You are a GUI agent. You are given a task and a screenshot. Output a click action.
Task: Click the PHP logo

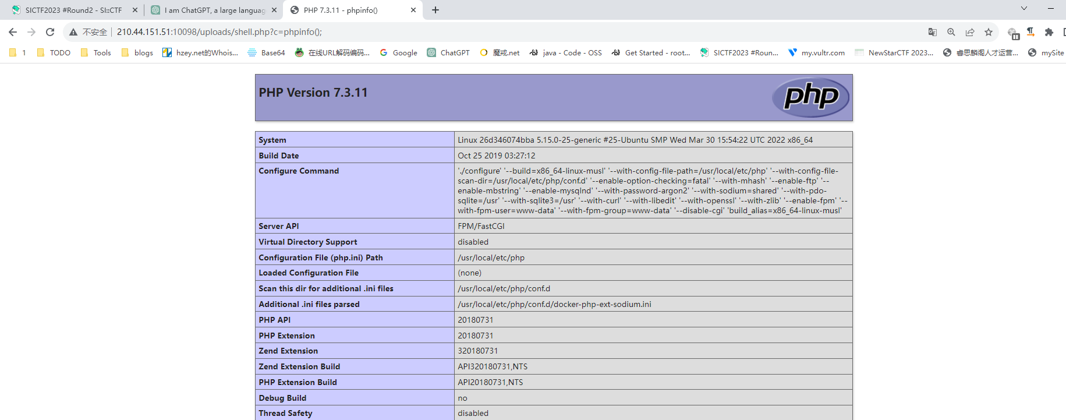coord(810,97)
